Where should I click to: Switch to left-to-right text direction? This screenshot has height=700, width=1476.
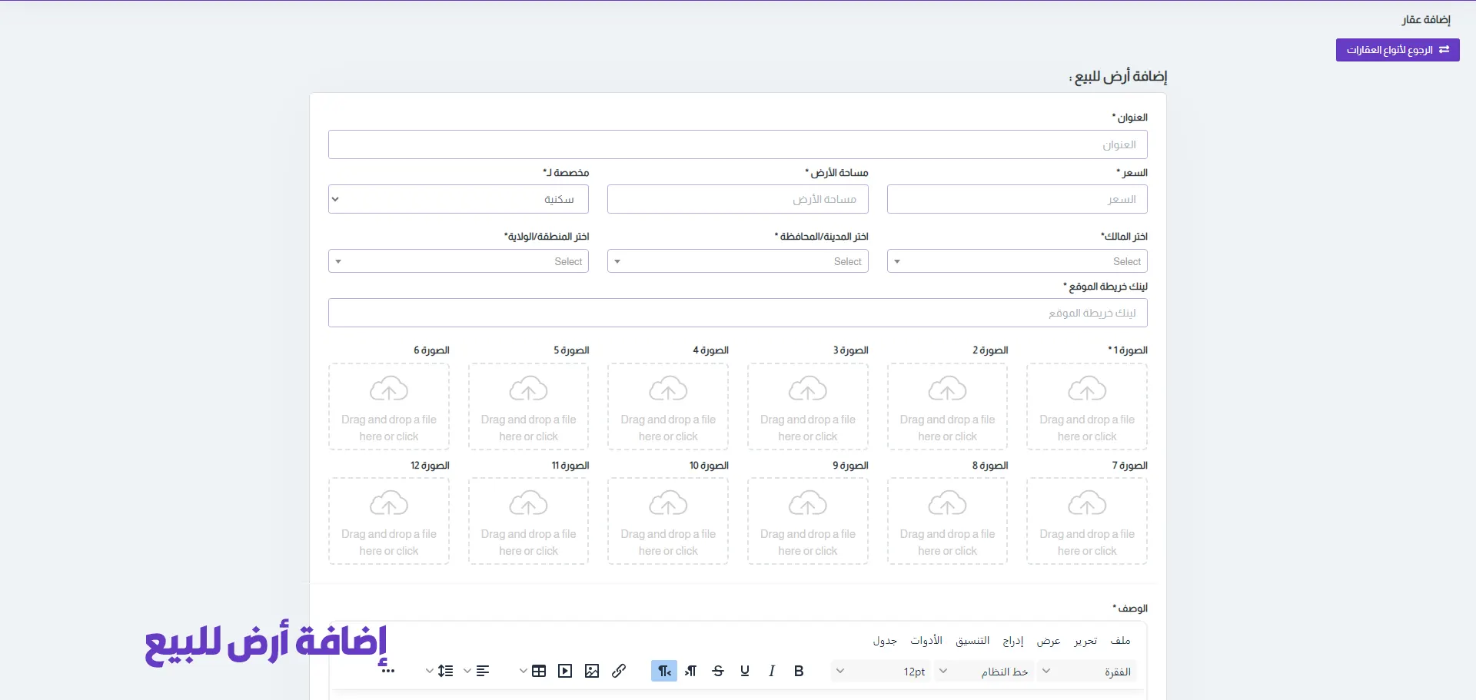[690, 671]
